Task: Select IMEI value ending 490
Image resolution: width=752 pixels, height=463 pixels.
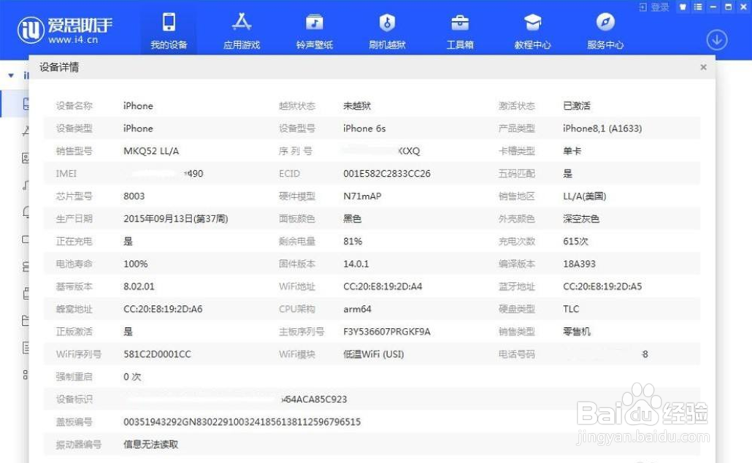Action: pyautogui.click(x=193, y=174)
